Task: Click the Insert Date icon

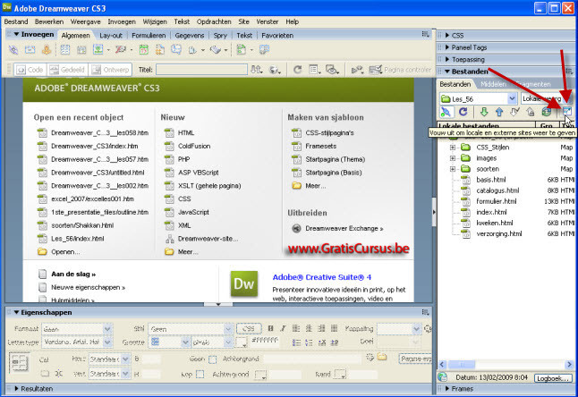Action: [x=144, y=50]
